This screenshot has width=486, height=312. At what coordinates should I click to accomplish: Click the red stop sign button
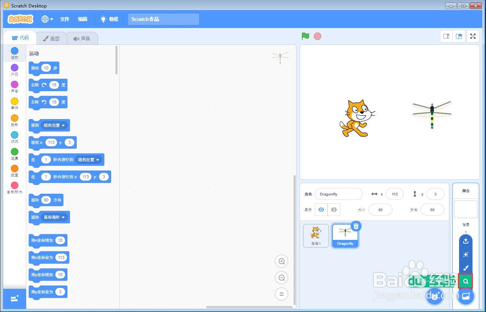click(318, 36)
